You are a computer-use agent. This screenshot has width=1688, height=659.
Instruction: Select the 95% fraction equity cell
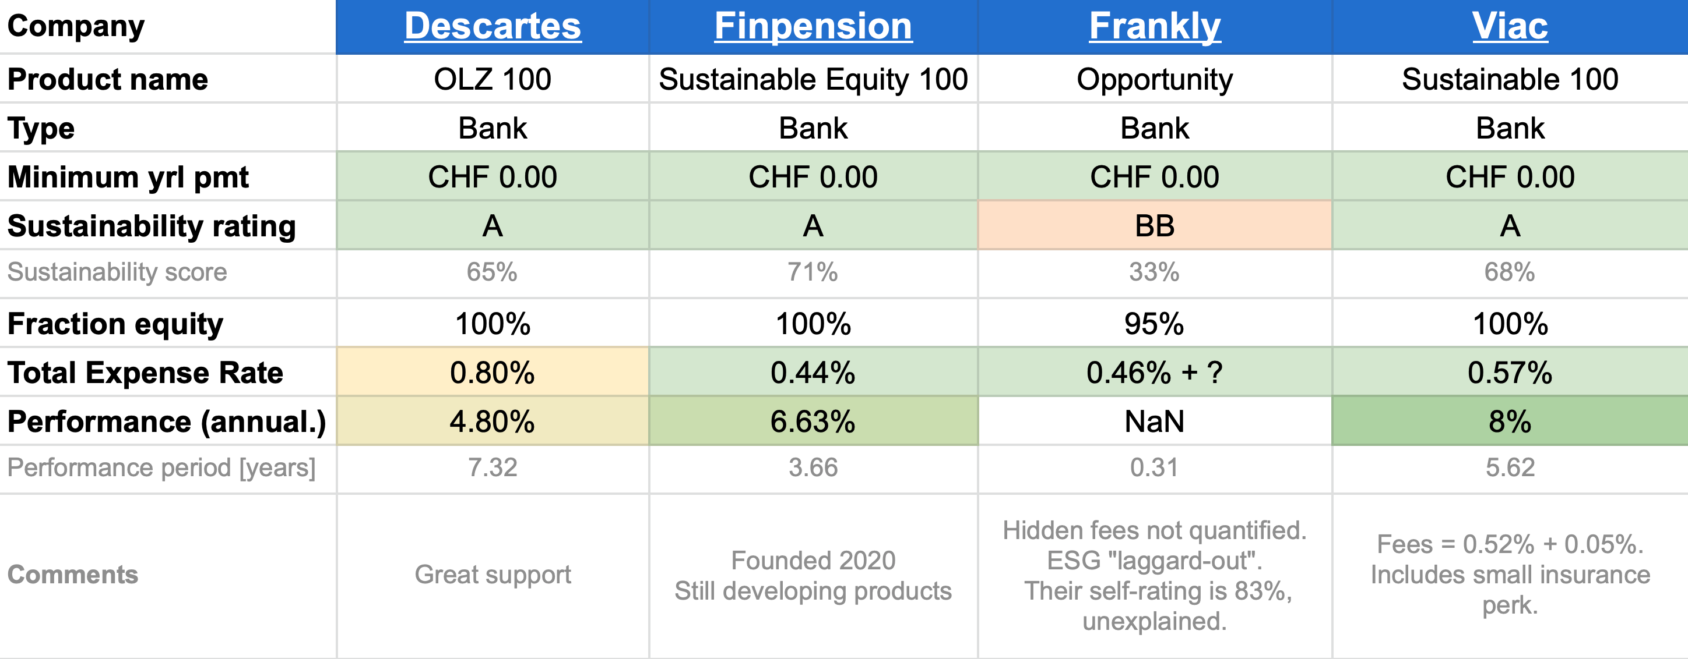(1155, 324)
